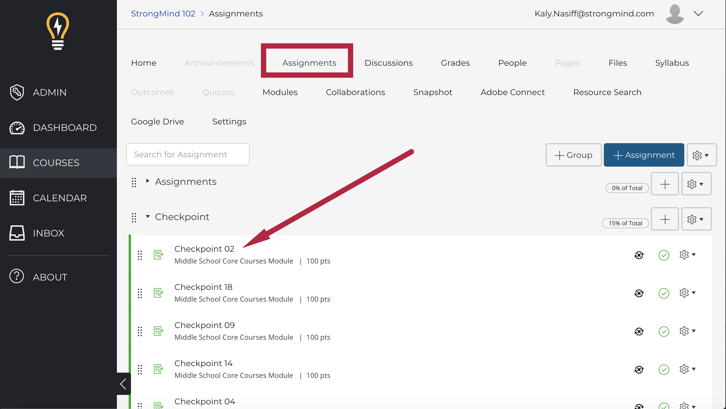This screenshot has height=409, width=726.
Task: Toggle published status for Checkpoint 18
Action: 664,293
